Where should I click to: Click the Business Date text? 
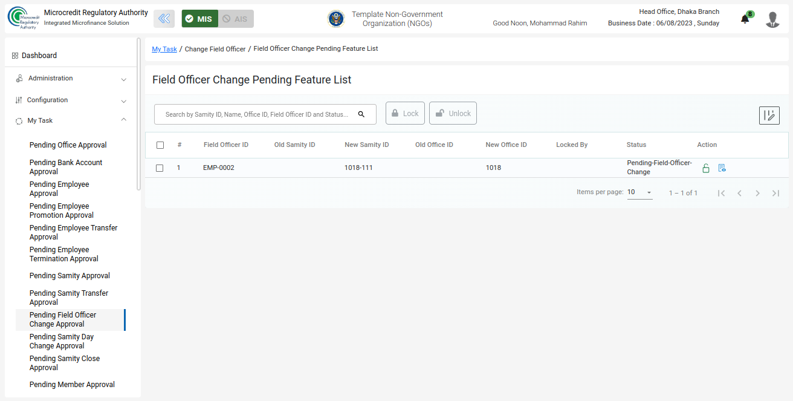tap(664, 24)
